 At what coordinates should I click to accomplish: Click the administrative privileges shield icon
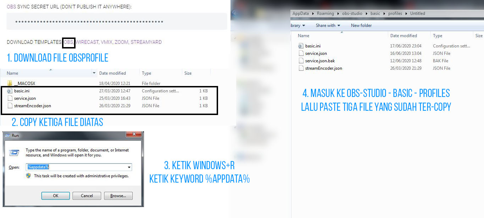pyautogui.click(x=29, y=176)
